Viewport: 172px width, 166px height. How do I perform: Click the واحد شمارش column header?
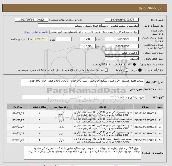click(61, 107)
